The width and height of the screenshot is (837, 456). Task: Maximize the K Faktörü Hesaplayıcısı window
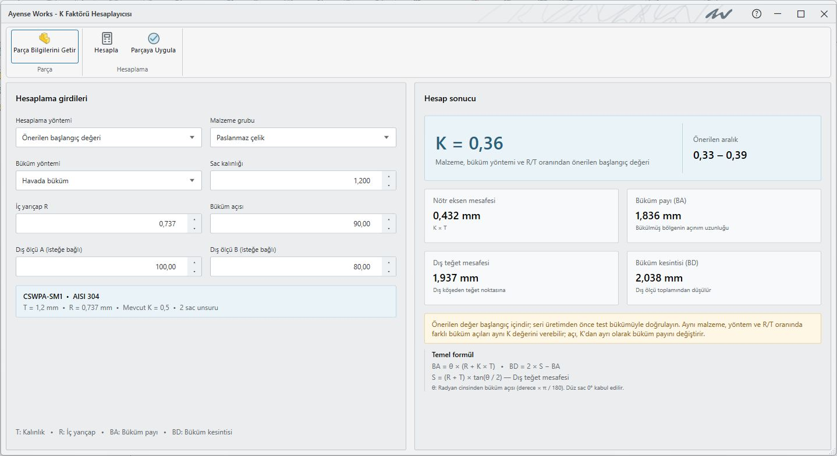coord(801,14)
